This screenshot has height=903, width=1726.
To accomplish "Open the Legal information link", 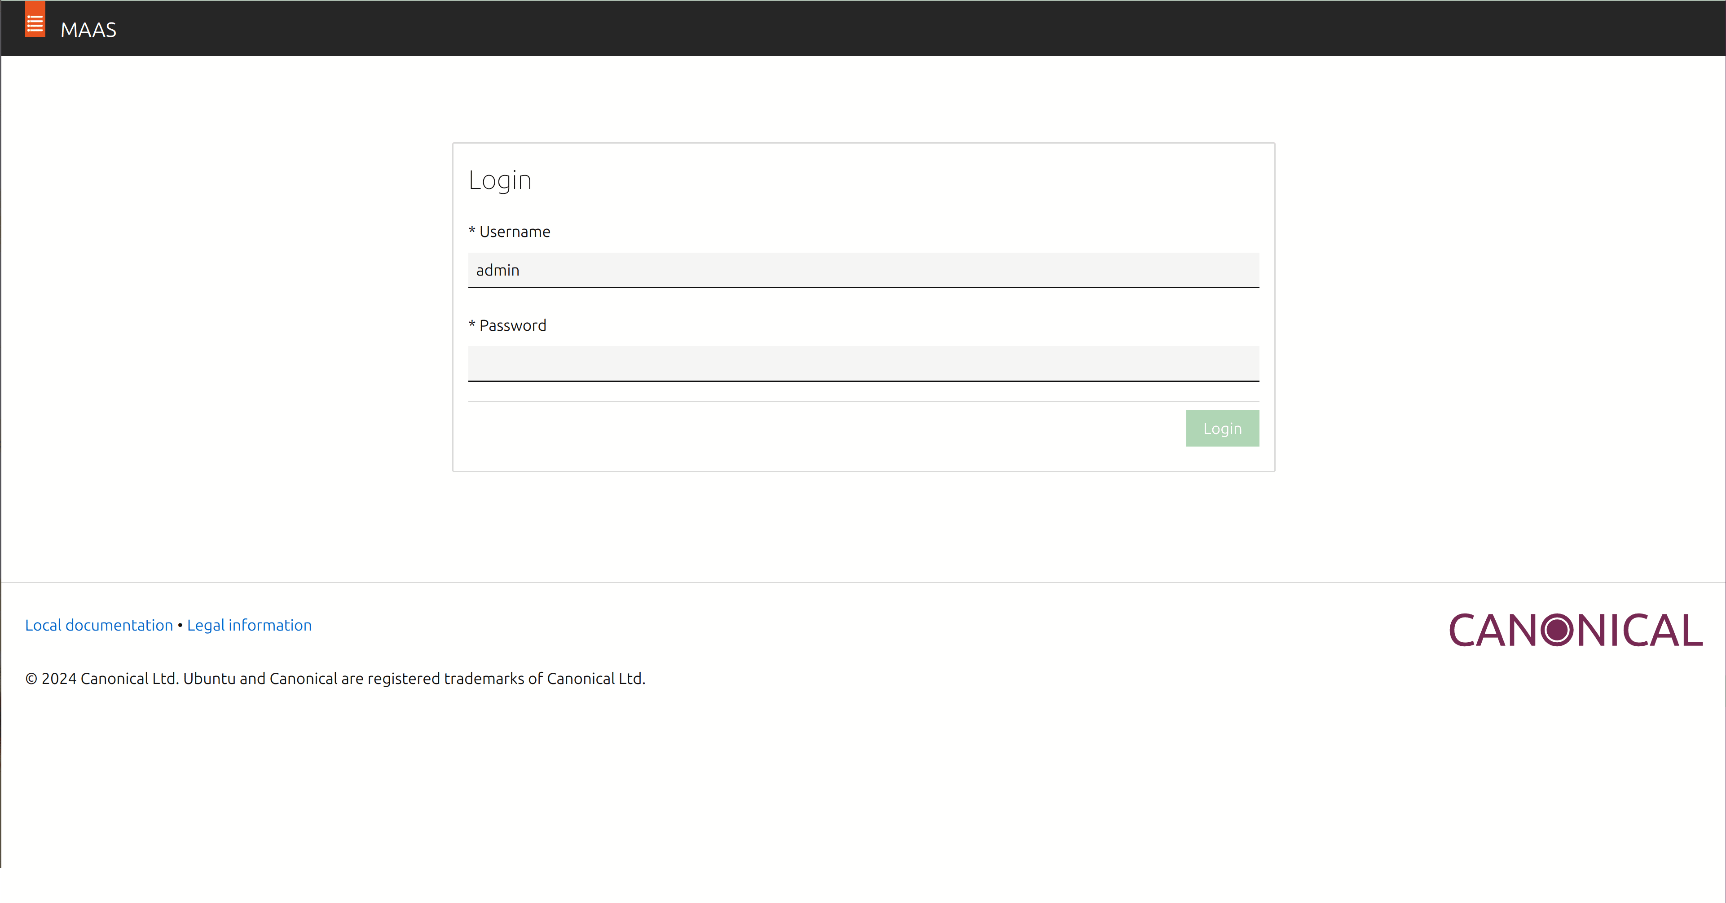I will (x=249, y=625).
